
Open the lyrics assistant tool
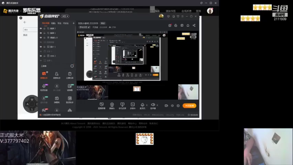[70, 99]
